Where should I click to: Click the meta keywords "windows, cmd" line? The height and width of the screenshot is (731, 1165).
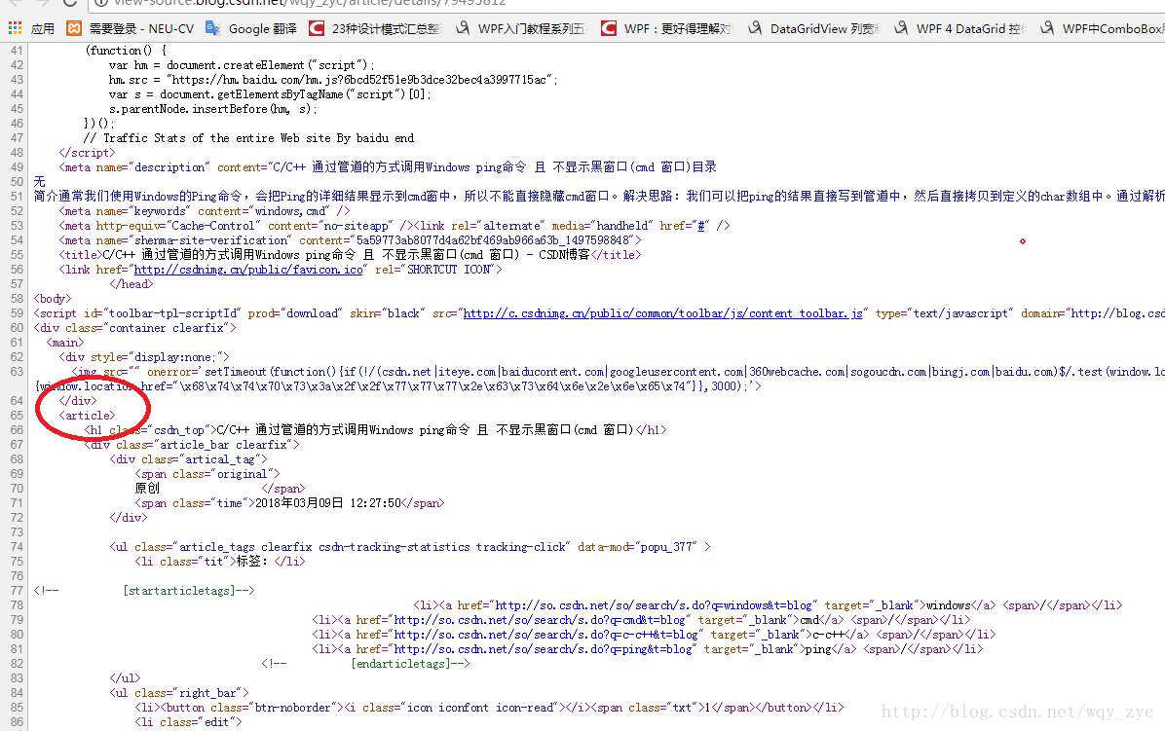(205, 211)
